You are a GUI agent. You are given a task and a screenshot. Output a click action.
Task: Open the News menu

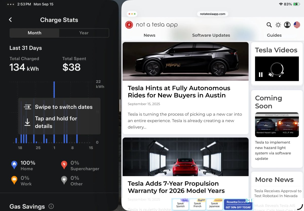click(149, 35)
